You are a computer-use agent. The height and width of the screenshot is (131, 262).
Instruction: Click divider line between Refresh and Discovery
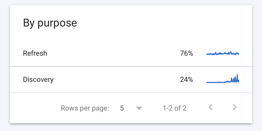[x=131, y=66]
